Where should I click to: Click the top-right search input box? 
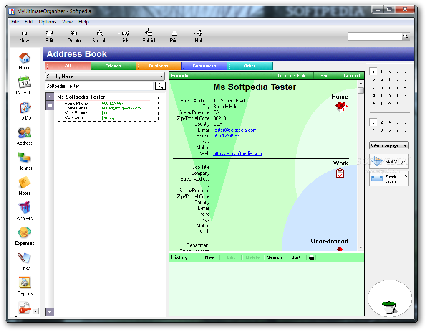[x=375, y=36]
